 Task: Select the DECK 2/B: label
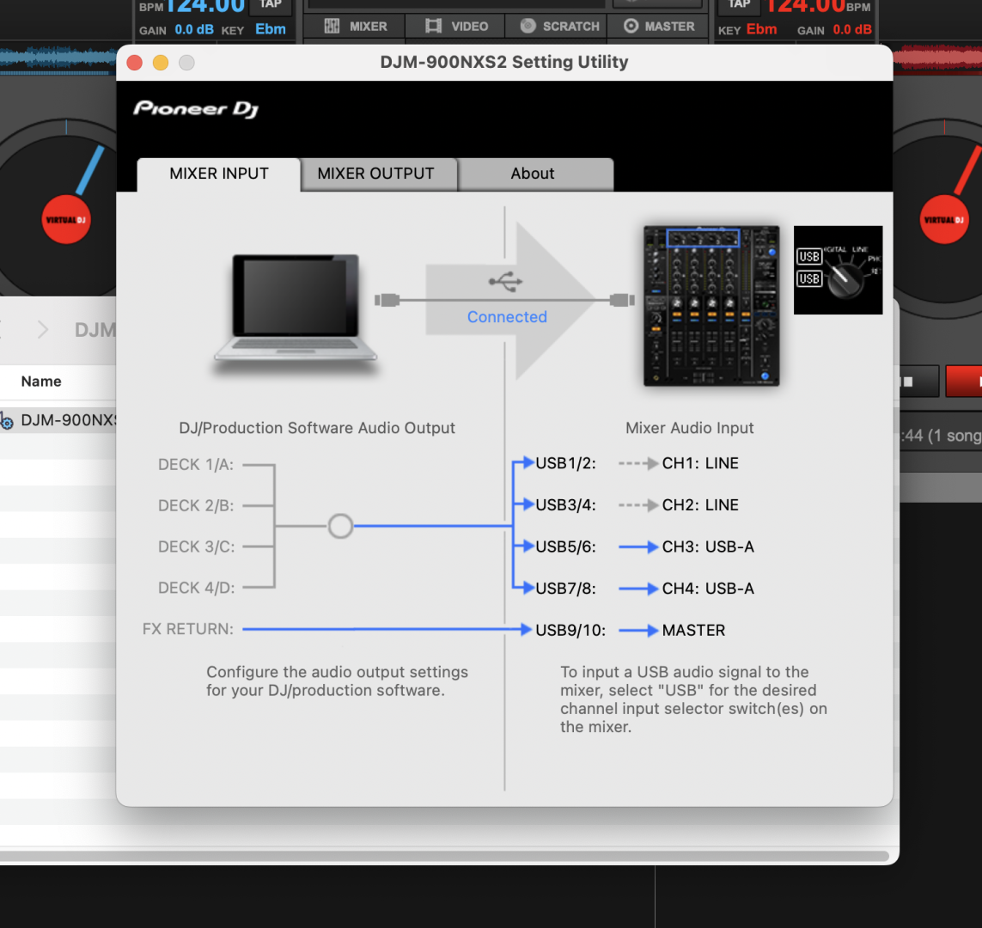tap(196, 505)
